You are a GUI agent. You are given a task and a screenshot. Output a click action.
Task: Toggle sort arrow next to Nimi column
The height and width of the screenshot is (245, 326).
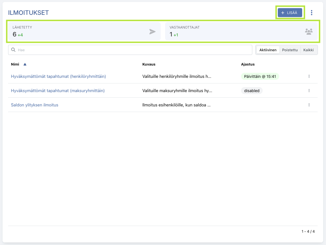pyautogui.click(x=25, y=64)
